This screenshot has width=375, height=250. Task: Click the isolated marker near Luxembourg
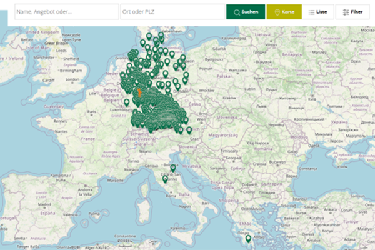click(127, 102)
